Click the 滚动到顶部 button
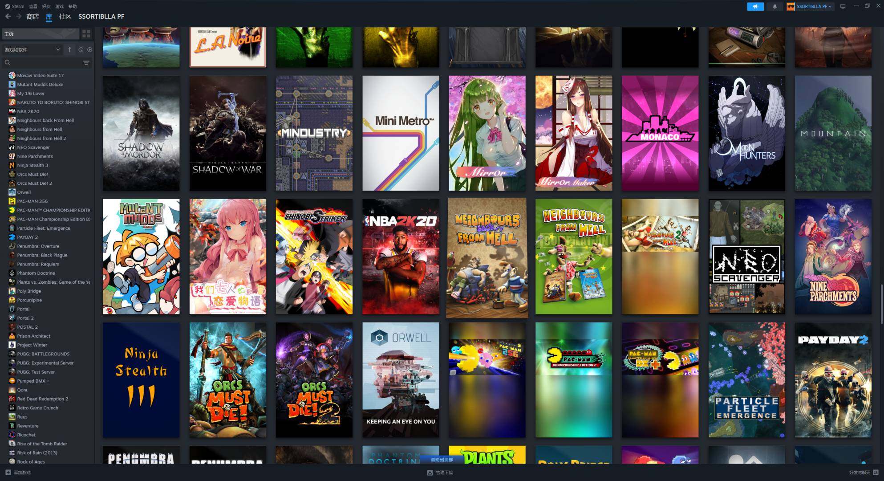Viewport: 884px width, 481px height. (442, 460)
